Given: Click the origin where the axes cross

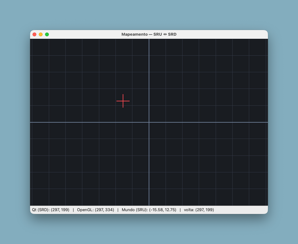Looking at the screenshot, I should [x=149, y=122].
